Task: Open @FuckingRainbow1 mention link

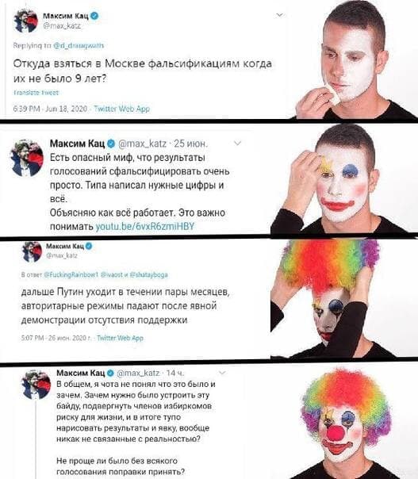Action: [x=71, y=274]
